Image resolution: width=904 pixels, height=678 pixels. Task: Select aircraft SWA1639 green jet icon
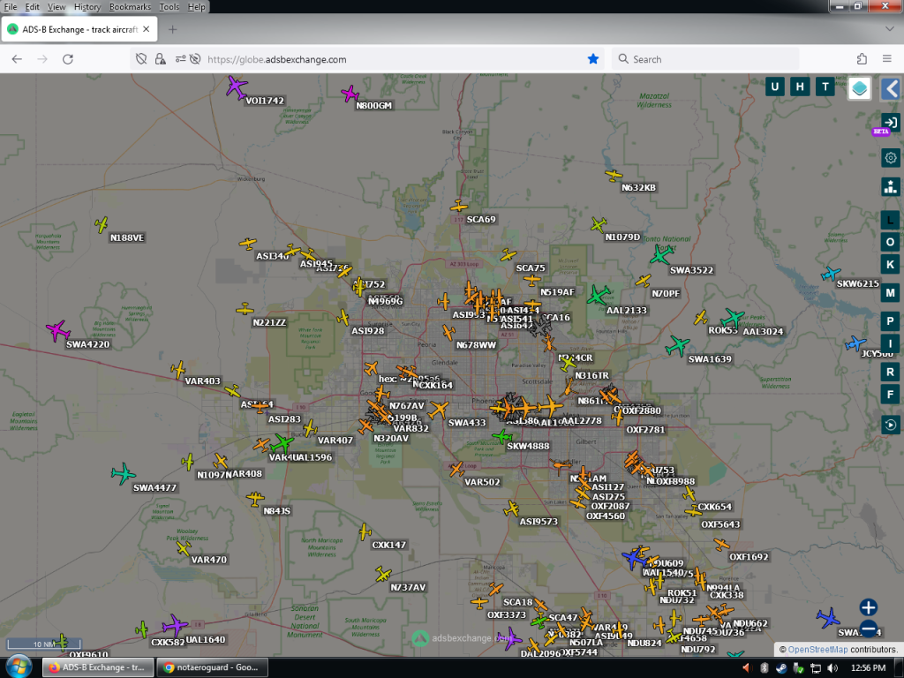tap(677, 345)
